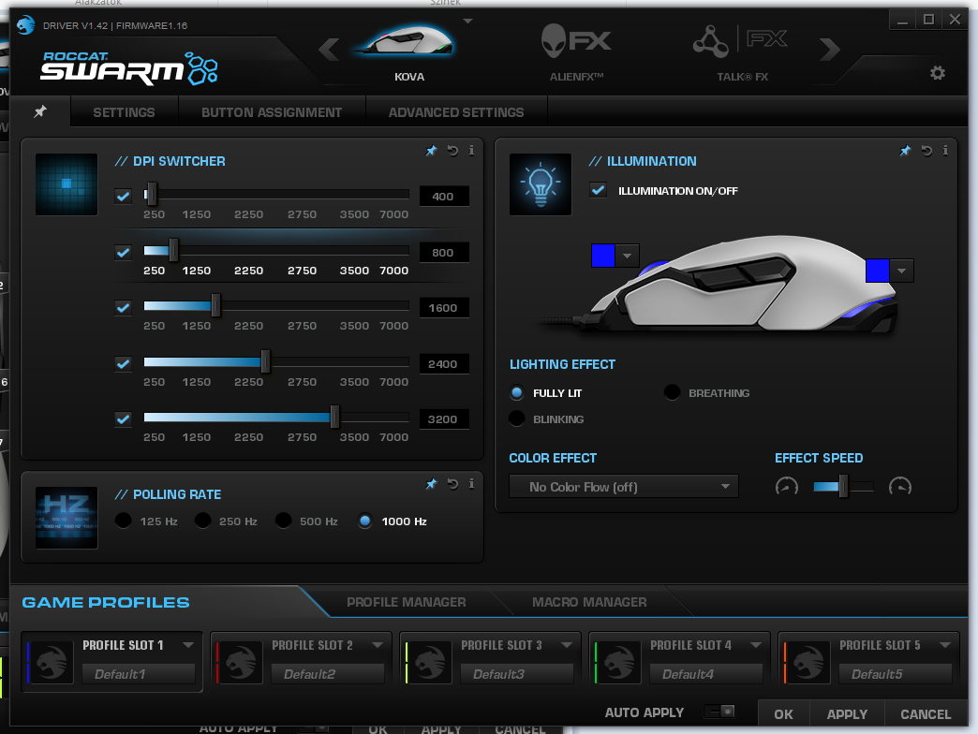978x734 pixels.
Task: Click the Effect Speed slider handle
Action: (x=843, y=486)
